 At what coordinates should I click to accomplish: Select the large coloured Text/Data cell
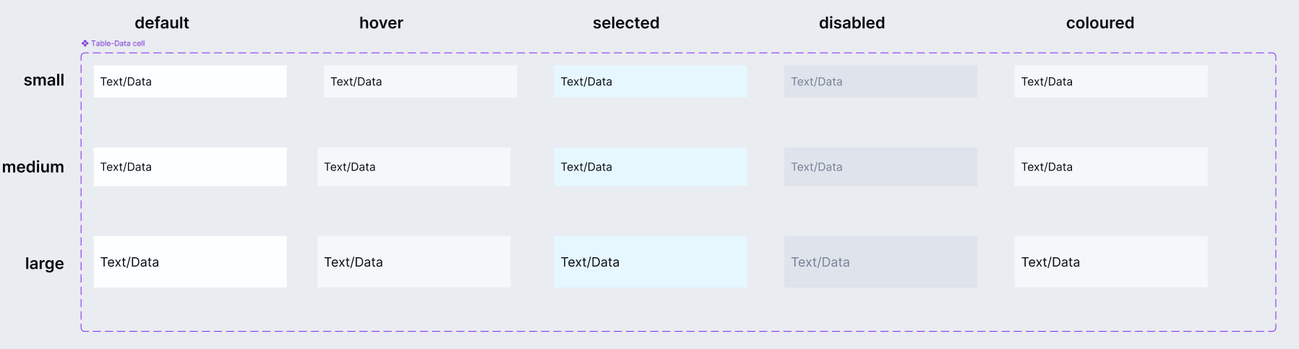click(1110, 262)
